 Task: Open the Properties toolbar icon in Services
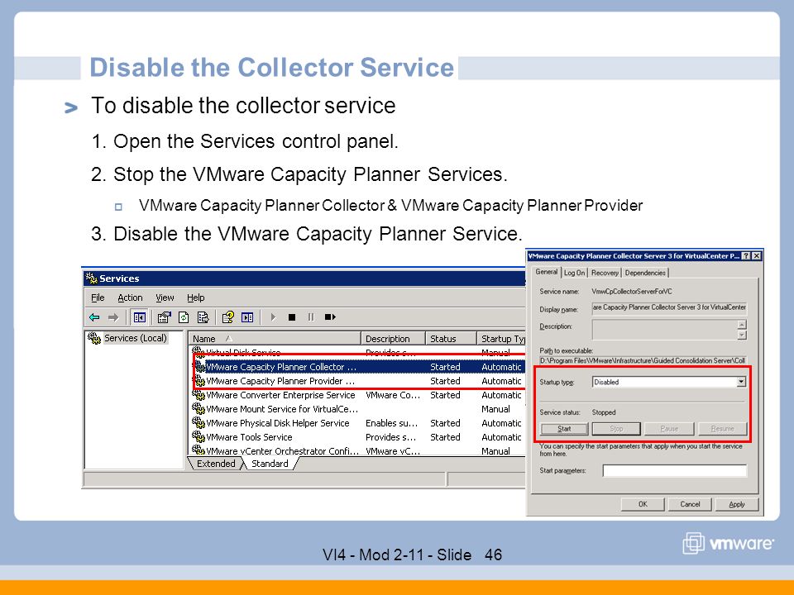(164, 317)
